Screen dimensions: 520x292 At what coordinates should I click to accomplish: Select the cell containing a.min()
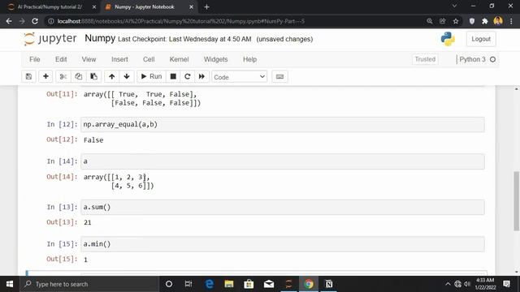(283, 244)
